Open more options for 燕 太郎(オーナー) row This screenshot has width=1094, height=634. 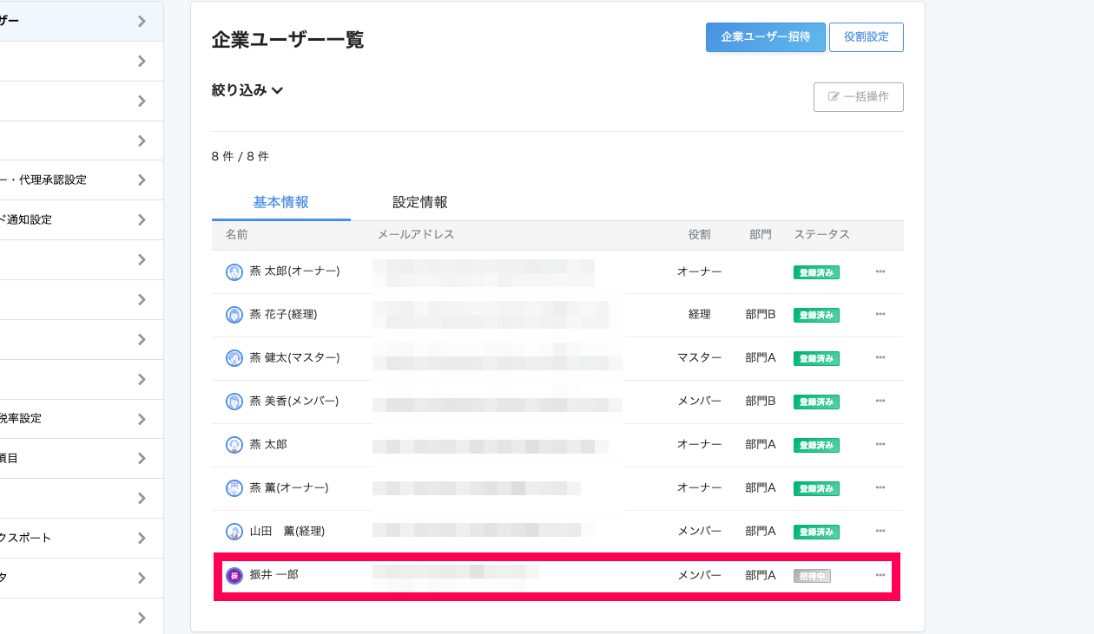pos(880,271)
